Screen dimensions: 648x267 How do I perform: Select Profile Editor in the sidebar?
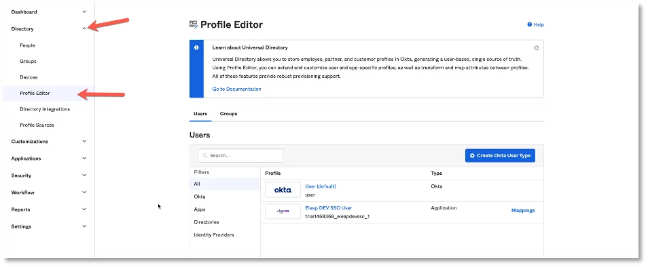(x=35, y=93)
